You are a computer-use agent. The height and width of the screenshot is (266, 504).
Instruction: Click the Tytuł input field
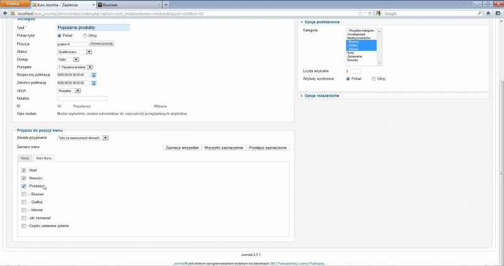93,28
